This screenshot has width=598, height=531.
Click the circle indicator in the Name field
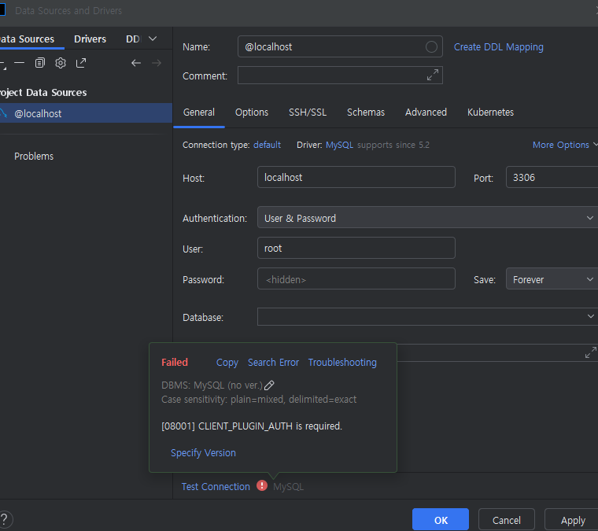click(x=431, y=47)
